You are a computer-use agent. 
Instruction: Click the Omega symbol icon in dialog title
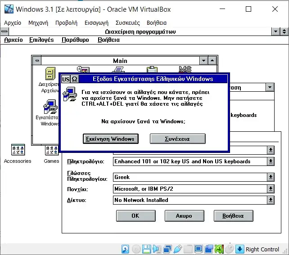(74, 79)
